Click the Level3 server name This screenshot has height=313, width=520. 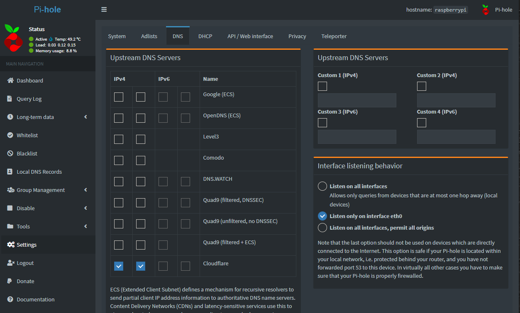point(211,136)
